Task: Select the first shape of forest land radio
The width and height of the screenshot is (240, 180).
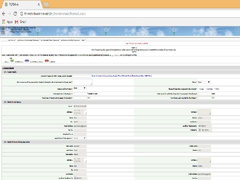Action: coord(200,89)
